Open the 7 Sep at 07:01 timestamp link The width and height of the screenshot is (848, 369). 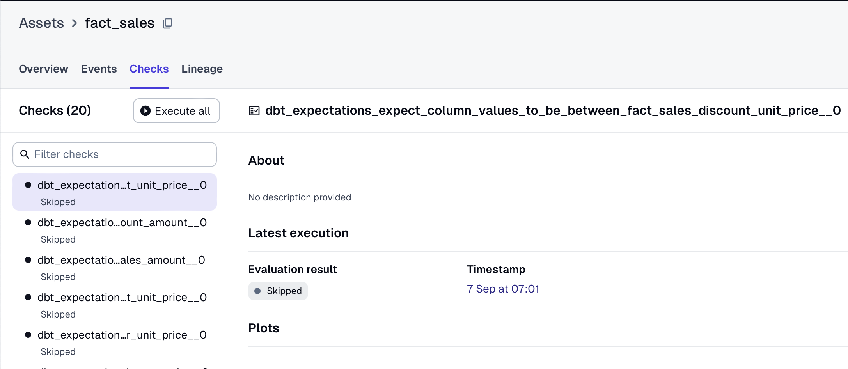(x=503, y=289)
